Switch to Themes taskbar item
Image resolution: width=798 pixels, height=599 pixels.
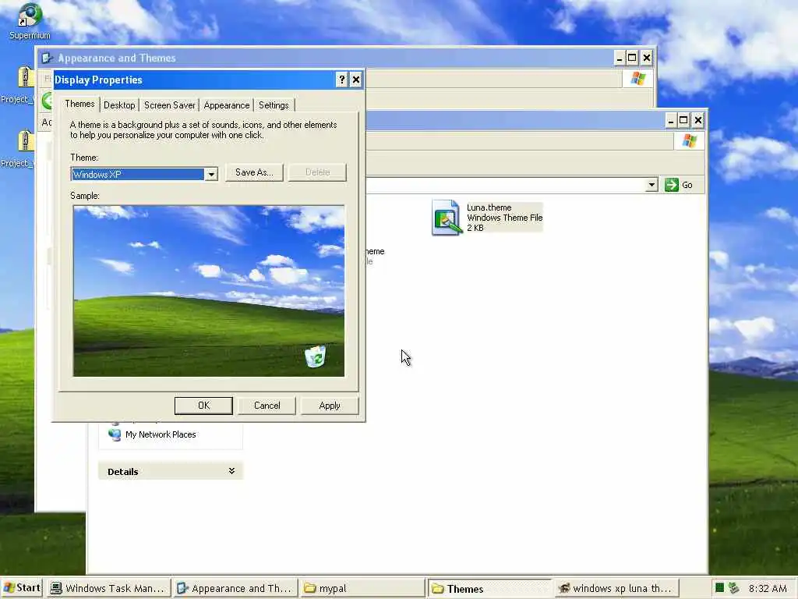[x=489, y=588]
